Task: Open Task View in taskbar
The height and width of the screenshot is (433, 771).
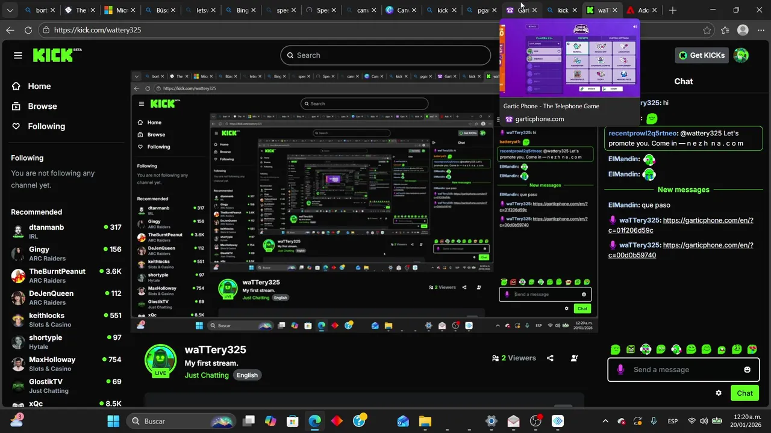Action: tap(248, 421)
